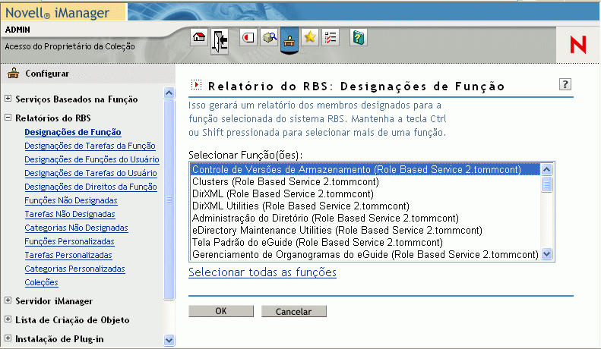Open the Categorias Personalizadas link

click(x=74, y=269)
